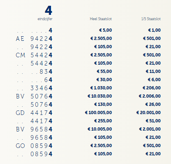This screenshot has width=171, height=164.
Task: Click lot number AE 94224
Action: (34, 39)
